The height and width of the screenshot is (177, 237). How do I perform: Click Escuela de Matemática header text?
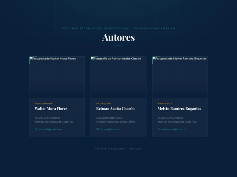pos(154,28)
